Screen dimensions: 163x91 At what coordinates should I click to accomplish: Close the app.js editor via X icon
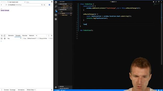161,2
